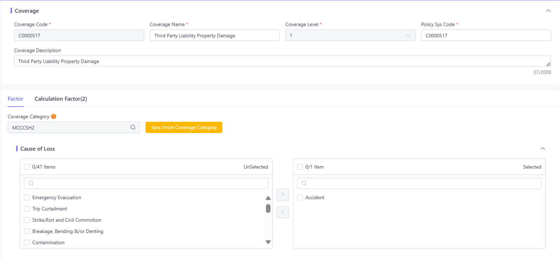Collapse the Coverage section chevron
The image size is (560, 259).
pyautogui.click(x=548, y=11)
